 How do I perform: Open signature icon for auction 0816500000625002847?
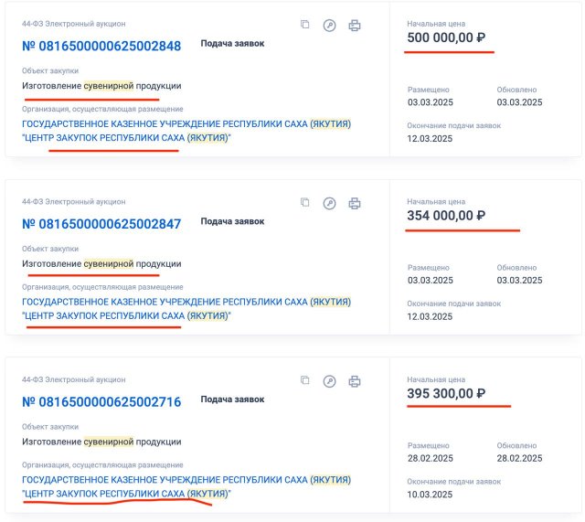pos(329,203)
